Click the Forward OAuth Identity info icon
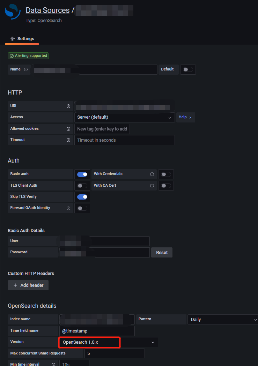The image size is (258, 366). (68, 208)
